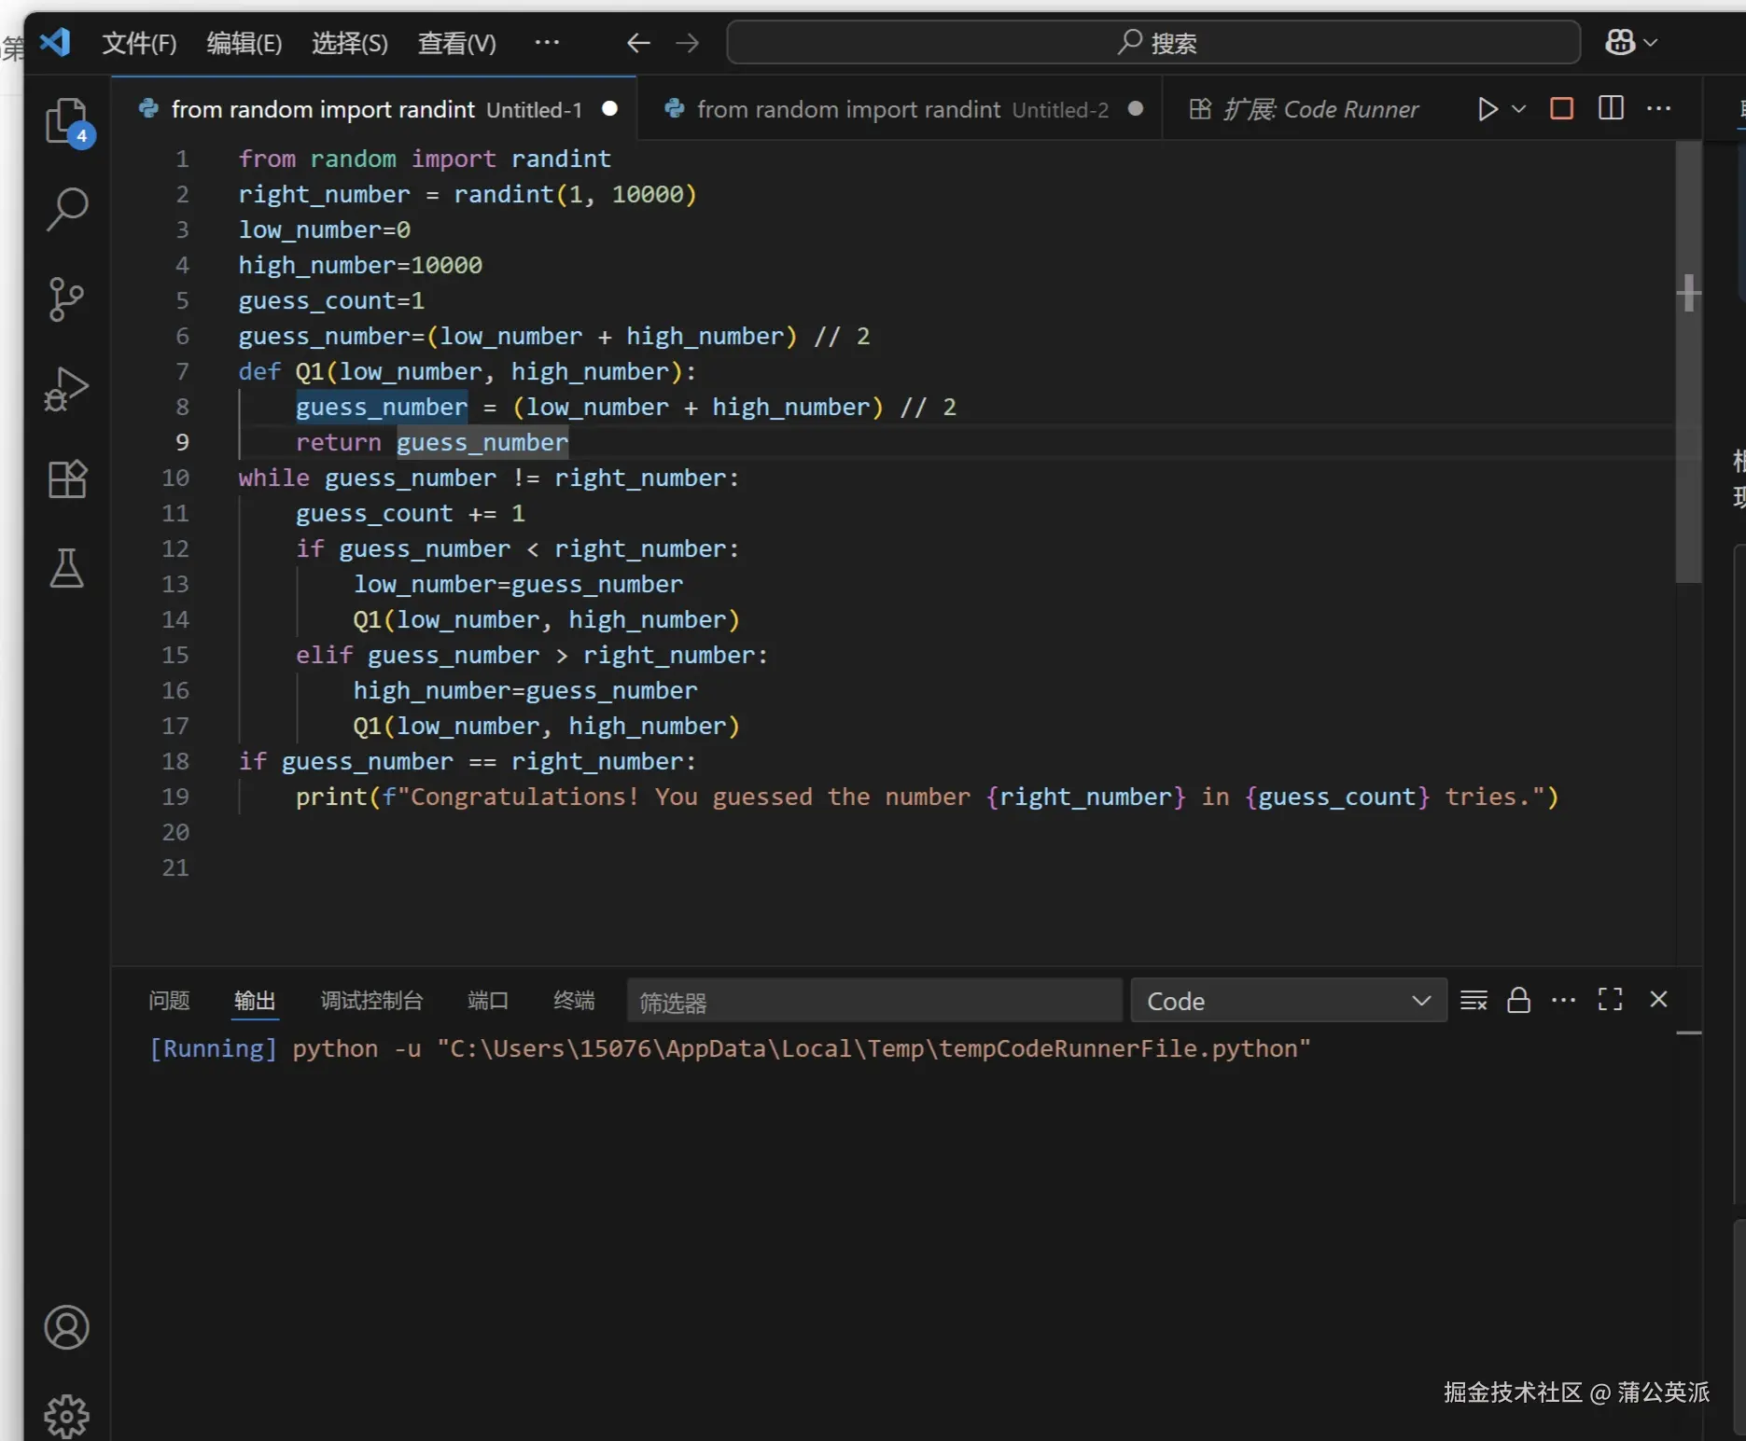Screen dimensions: 1746x1441
Task: Open the Run and Debug view
Action: 66,389
